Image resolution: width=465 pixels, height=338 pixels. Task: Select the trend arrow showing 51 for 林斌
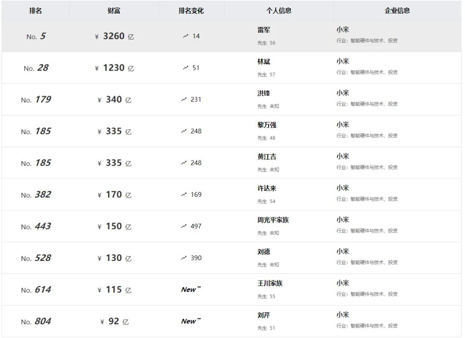(186, 68)
